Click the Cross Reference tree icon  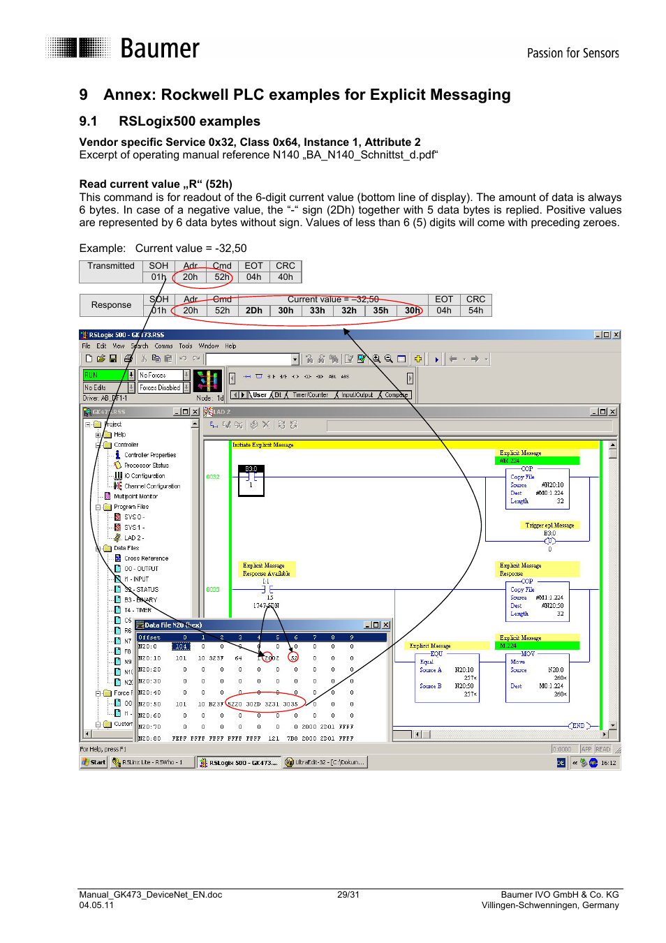118,558
